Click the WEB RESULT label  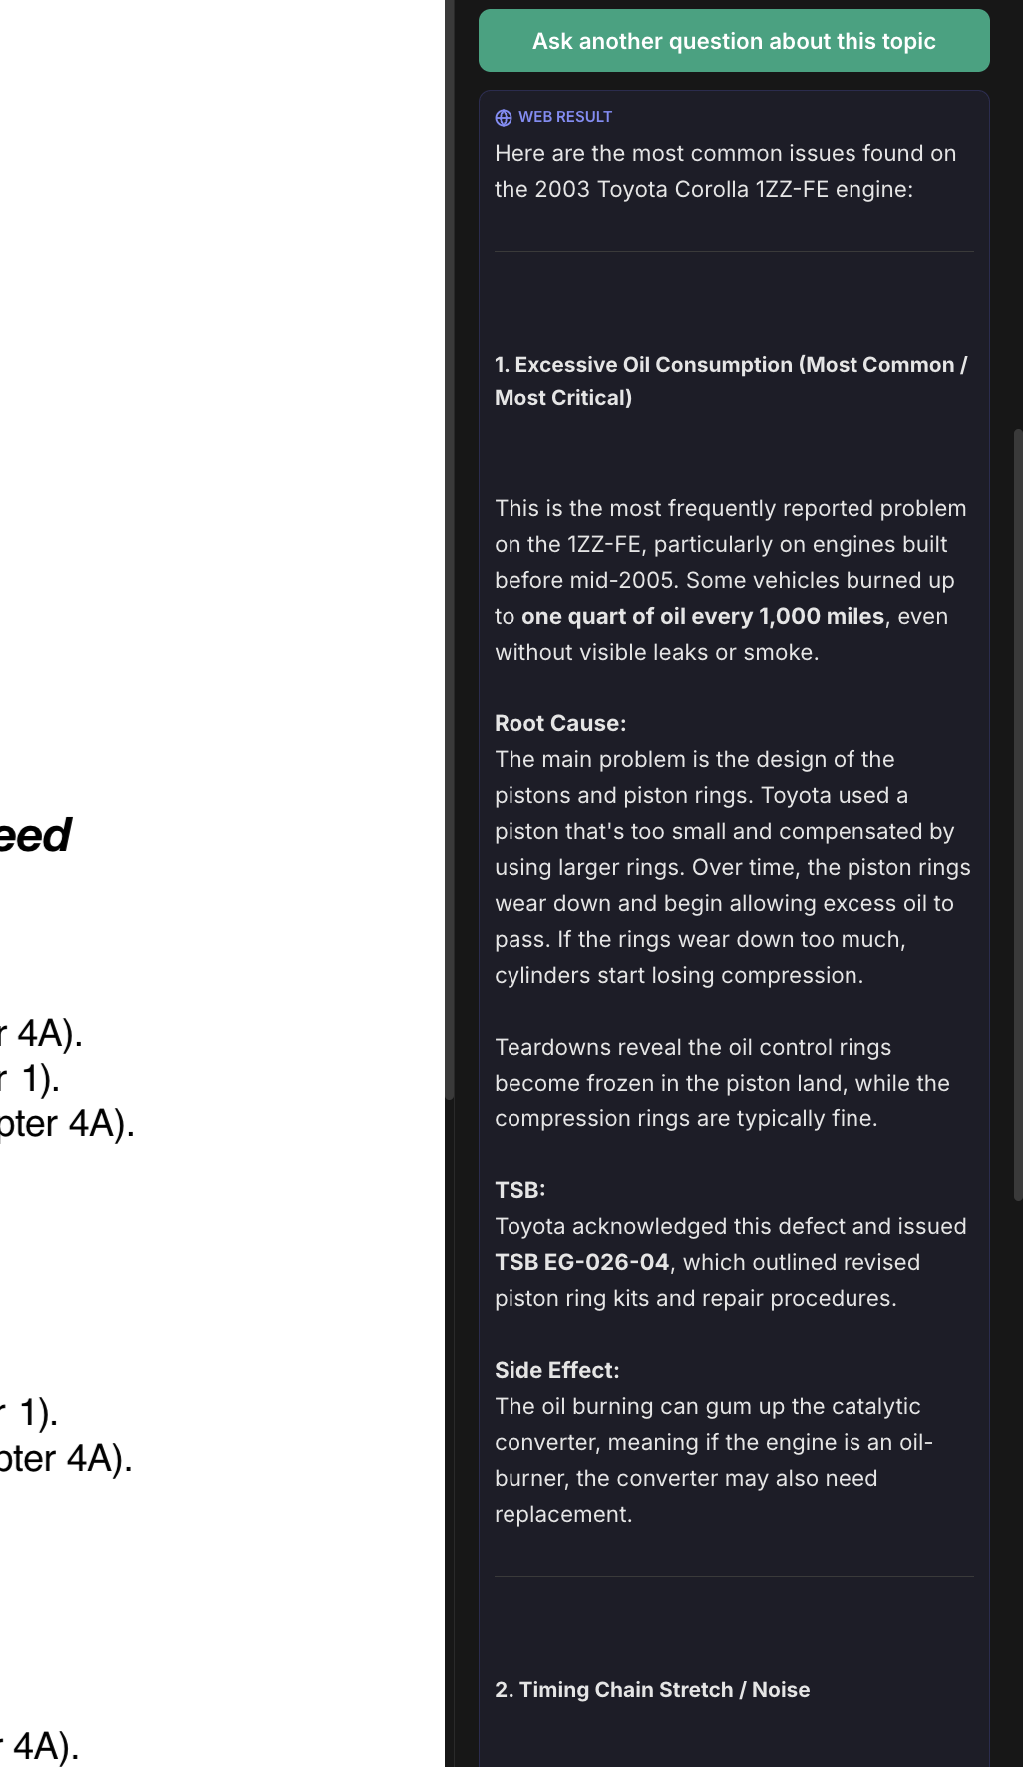(x=565, y=117)
